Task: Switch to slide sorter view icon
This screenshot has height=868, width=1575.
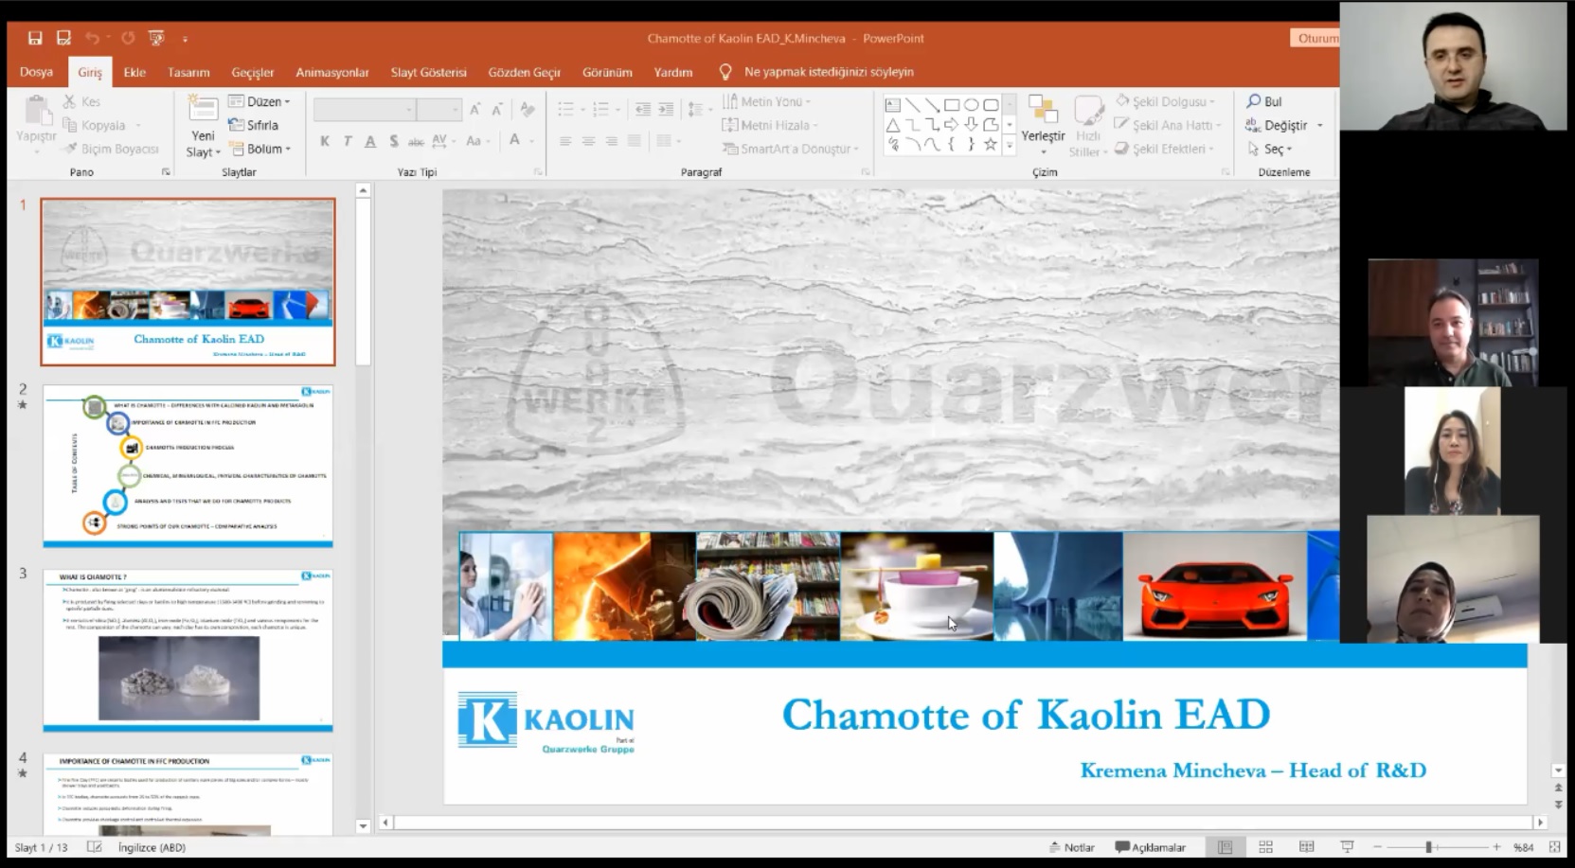Action: [x=1265, y=847]
